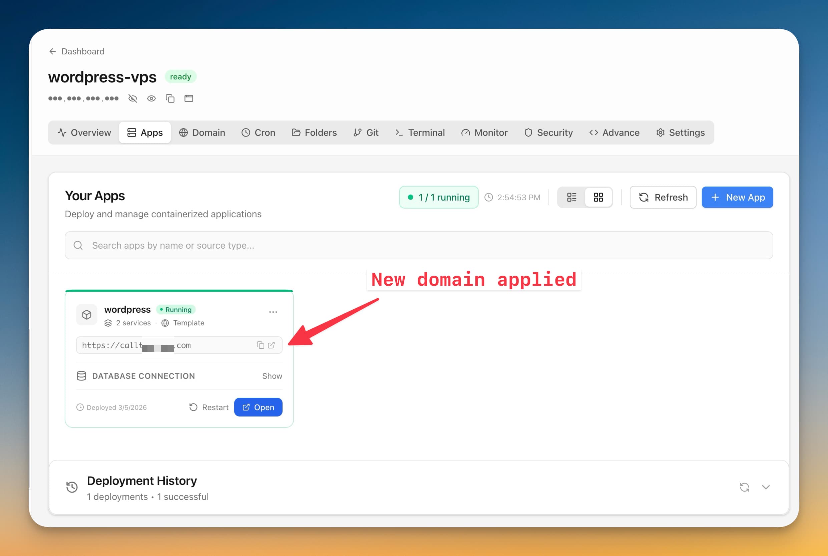The width and height of the screenshot is (828, 556).
Task: Click the 1/1 running status indicator
Action: 438,197
